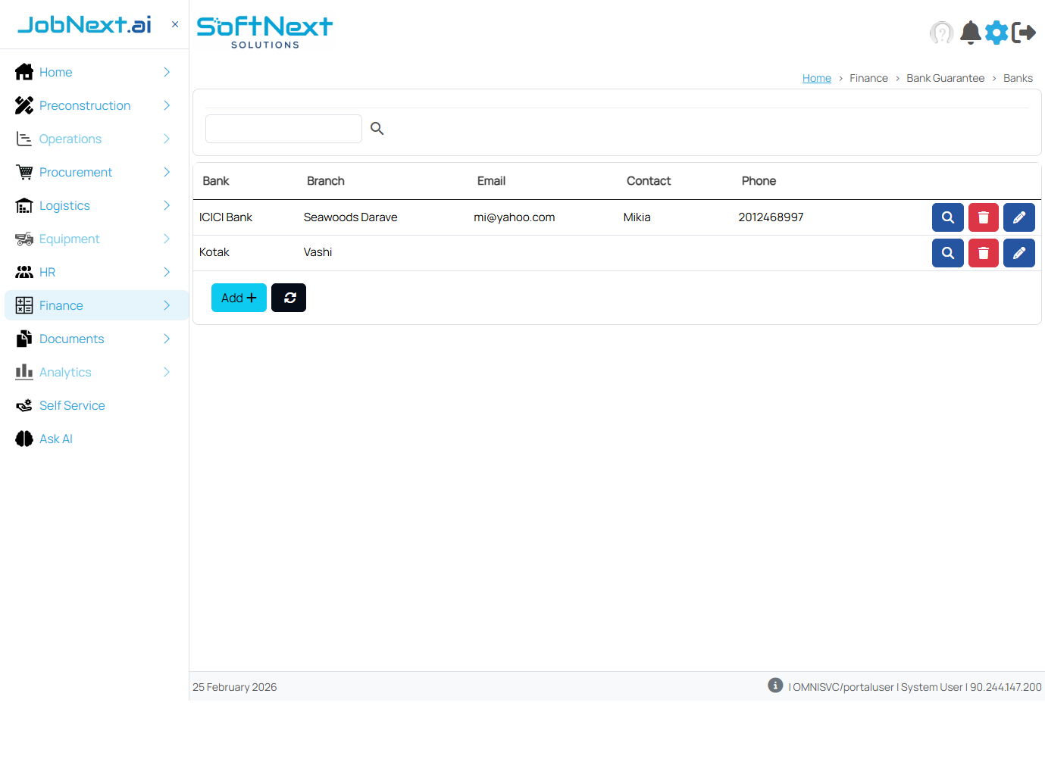Viewport: 1045px width, 784px height.
Task: Expand the Logistics submenu arrow
Action: [x=167, y=205]
